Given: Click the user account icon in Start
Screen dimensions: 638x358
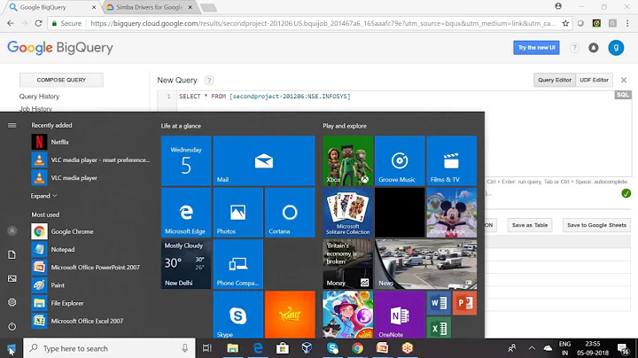Looking at the screenshot, I should click(x=12, y=230).
